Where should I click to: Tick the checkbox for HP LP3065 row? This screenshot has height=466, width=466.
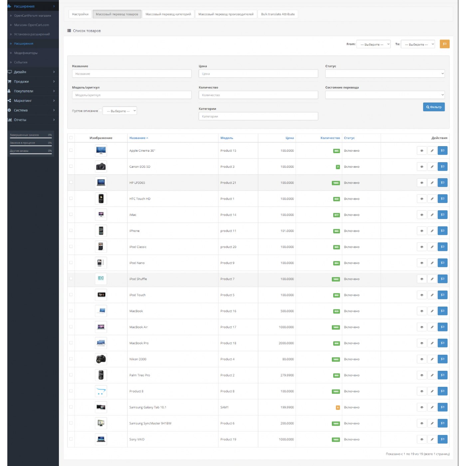pyautogui.click(x=71, y=182)
